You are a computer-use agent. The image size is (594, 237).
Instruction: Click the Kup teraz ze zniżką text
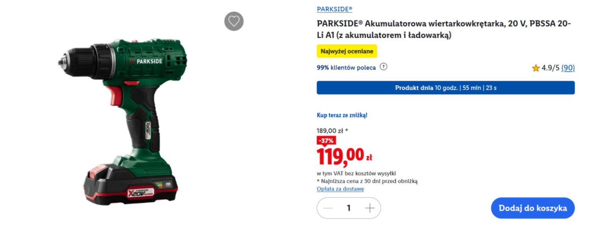342,115
